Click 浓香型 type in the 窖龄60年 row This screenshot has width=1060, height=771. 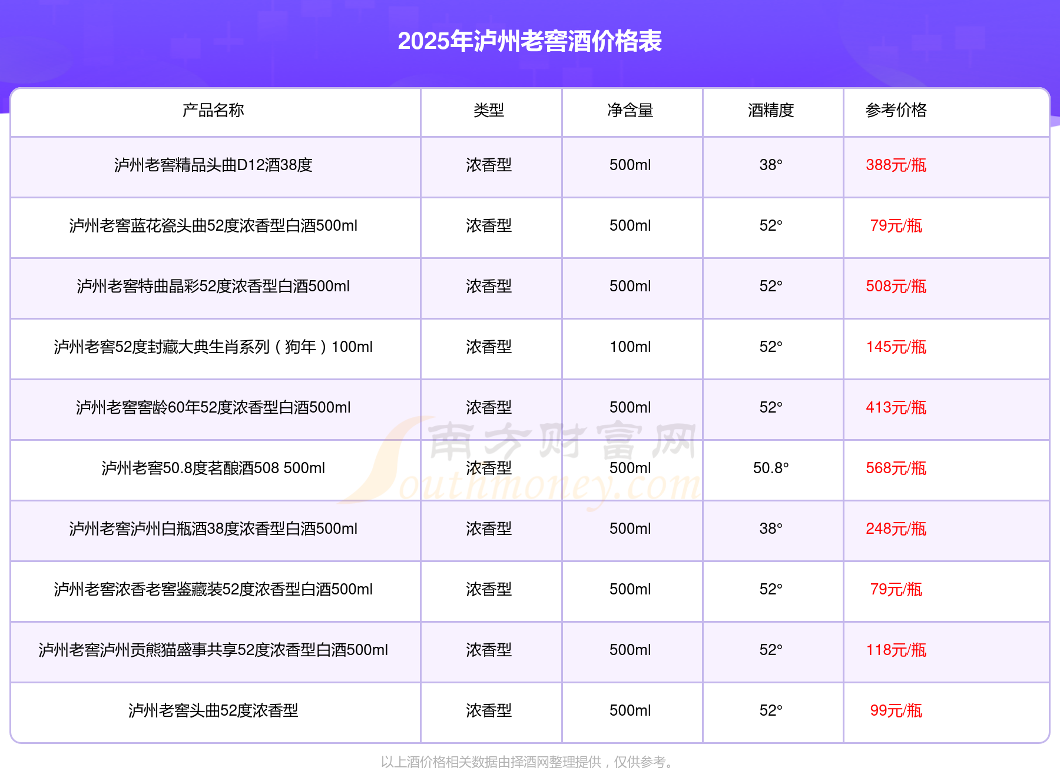(489, 407)
